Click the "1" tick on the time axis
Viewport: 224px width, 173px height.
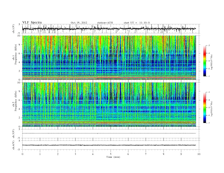pos(40,154)
